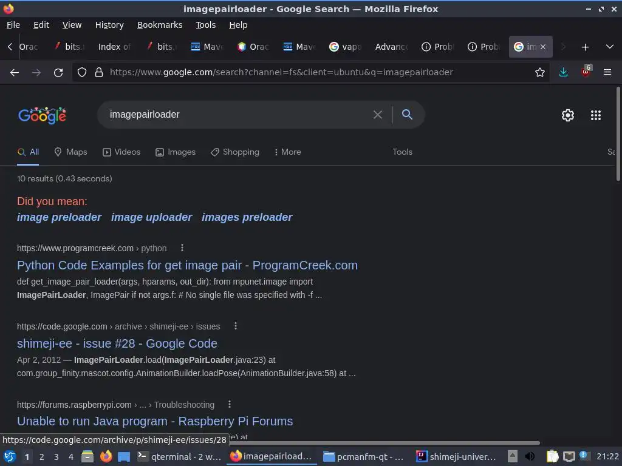The width and height of the screenshot is (622, 466).
Task: Open options for the raspberrypi forums result
Action: [x=229, y=404]
